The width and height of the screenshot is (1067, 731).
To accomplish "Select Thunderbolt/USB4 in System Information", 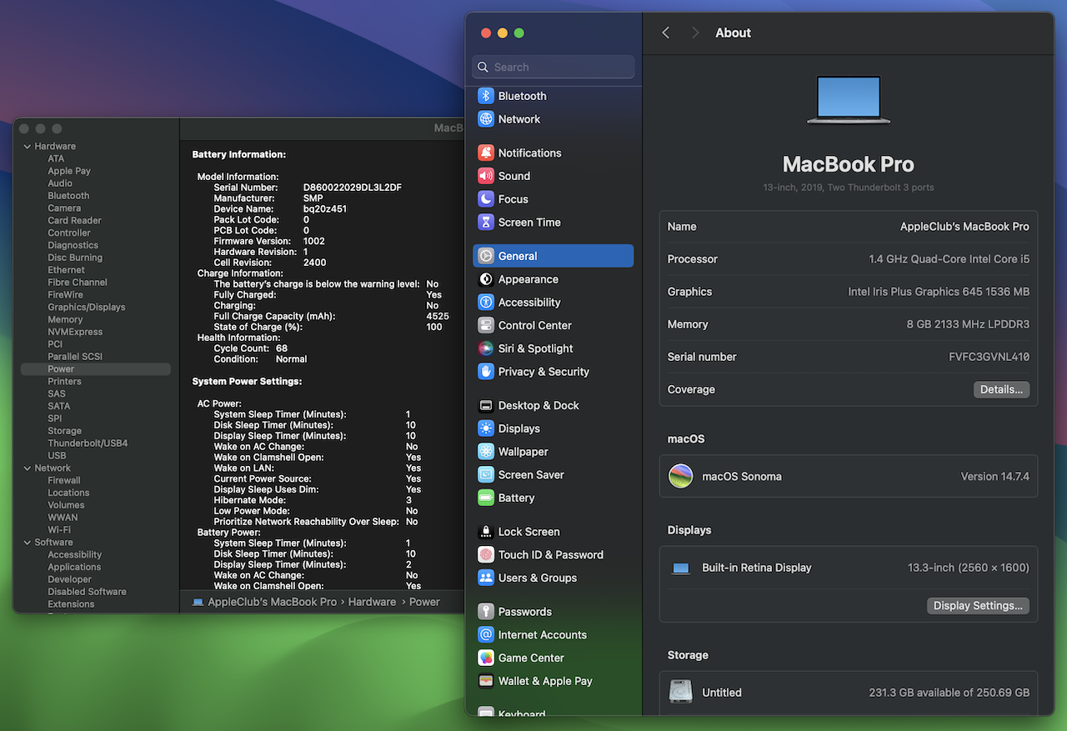I will (88, 443).
